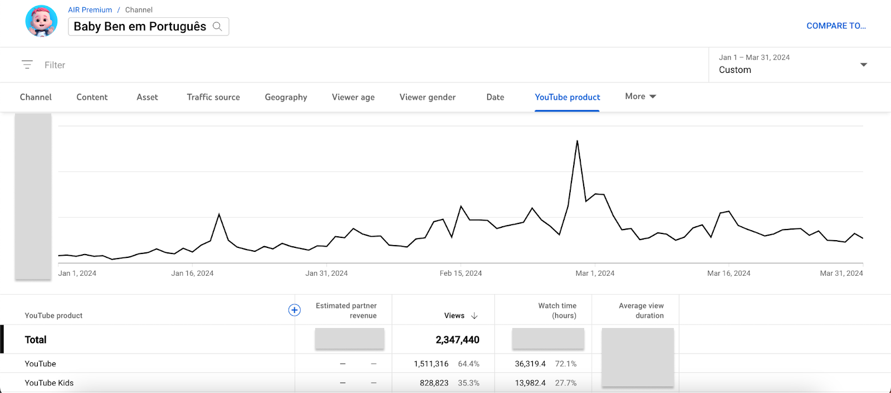Switch to the Content tab
This screenshot has height=393, width=891.
[92, 97]
